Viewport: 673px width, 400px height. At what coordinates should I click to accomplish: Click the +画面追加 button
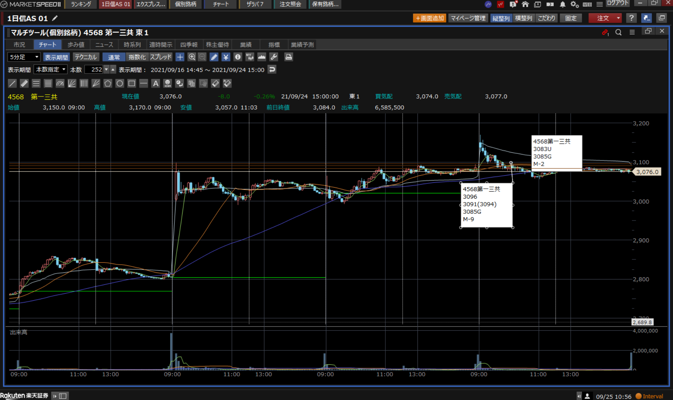pos(429,18)
